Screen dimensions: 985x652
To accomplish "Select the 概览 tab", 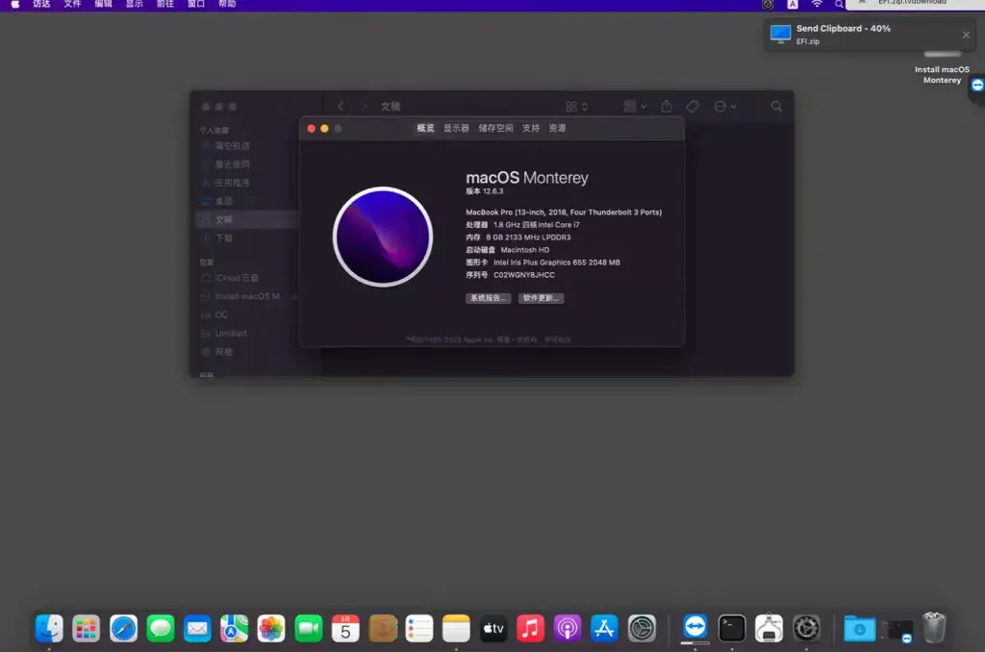I will tap(425, 128).
